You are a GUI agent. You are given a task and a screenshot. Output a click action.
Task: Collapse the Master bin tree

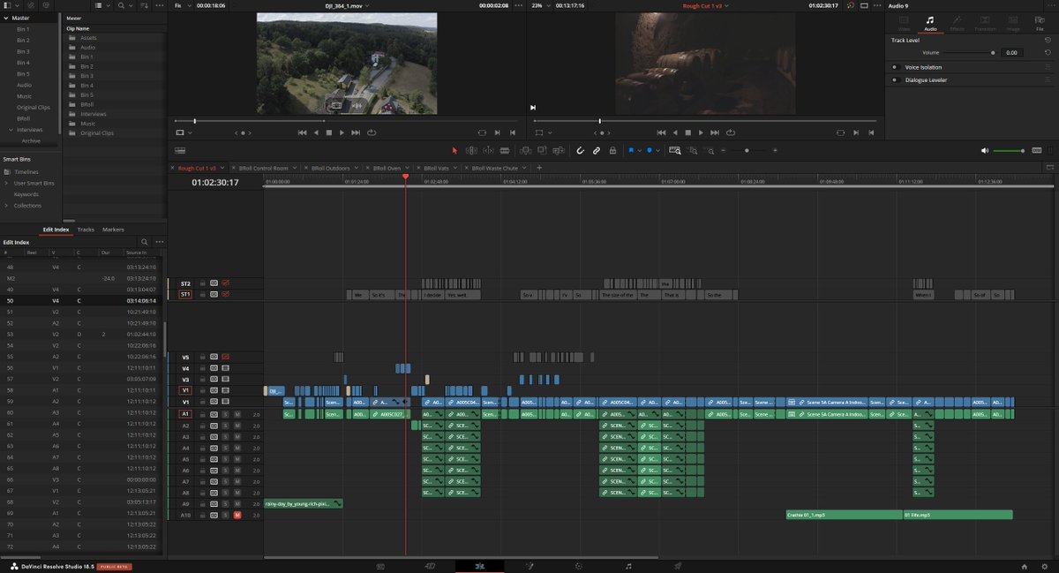tap(5, 18)
